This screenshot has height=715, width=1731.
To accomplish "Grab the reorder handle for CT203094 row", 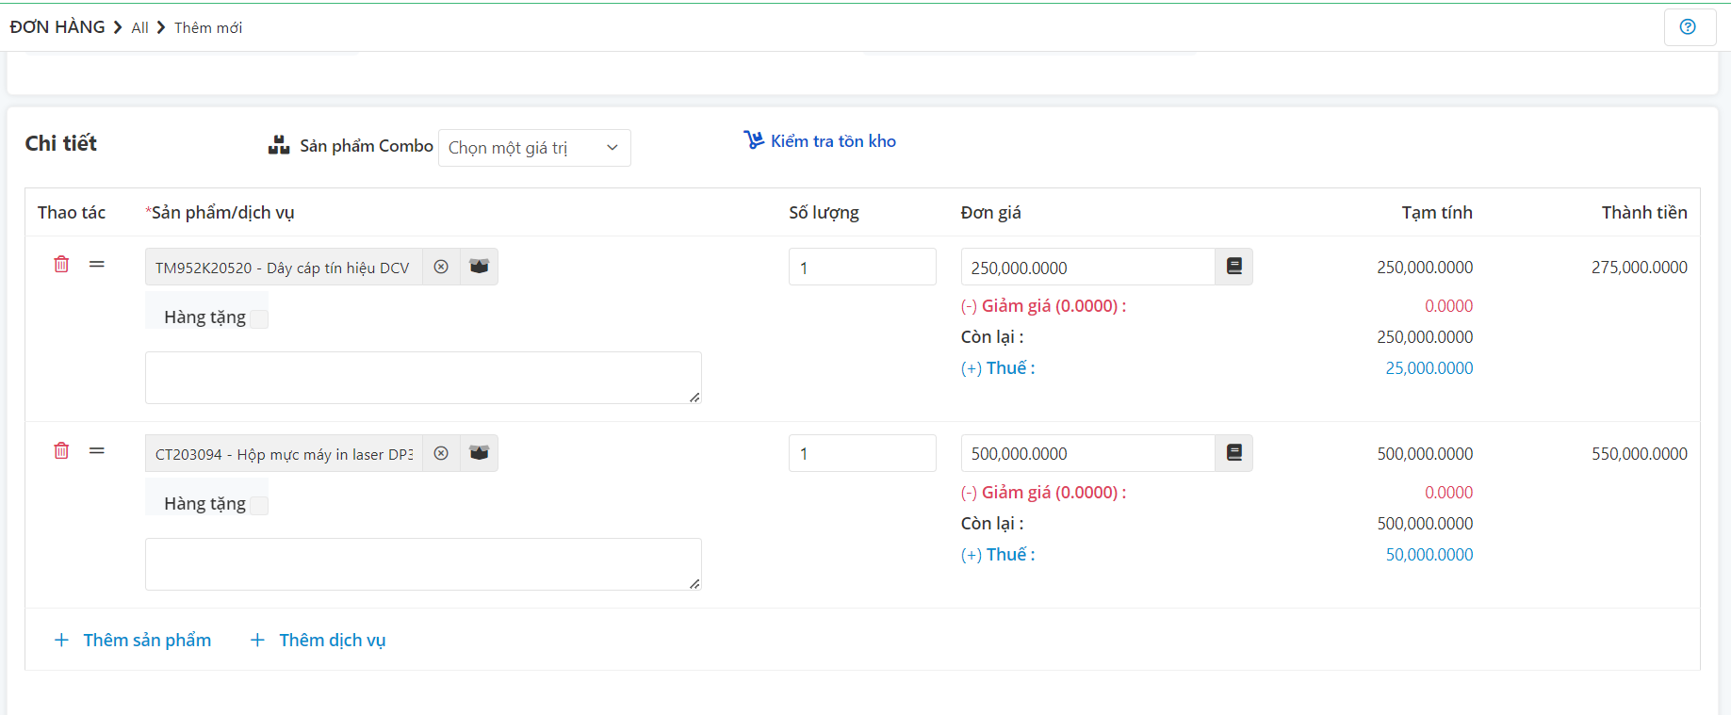I will (96, 451).
